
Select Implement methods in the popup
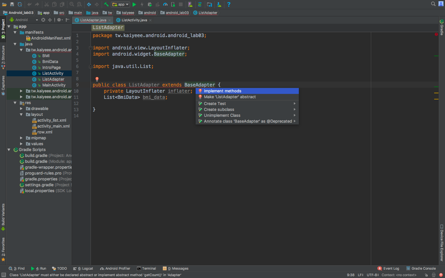[247, 91]
